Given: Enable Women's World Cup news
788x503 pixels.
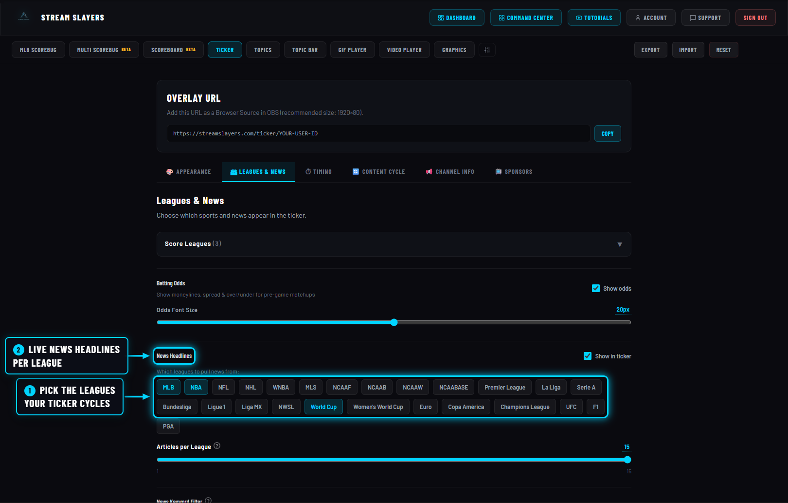Looking at the screenshot, I should coord(378,407).
